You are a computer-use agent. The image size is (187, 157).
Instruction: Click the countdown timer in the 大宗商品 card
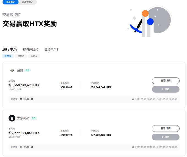[26, 147]
